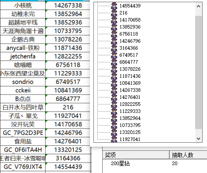Click the user icon beside 14267338
The width and height of the screenshot is (207, 173).
[114, 90]
